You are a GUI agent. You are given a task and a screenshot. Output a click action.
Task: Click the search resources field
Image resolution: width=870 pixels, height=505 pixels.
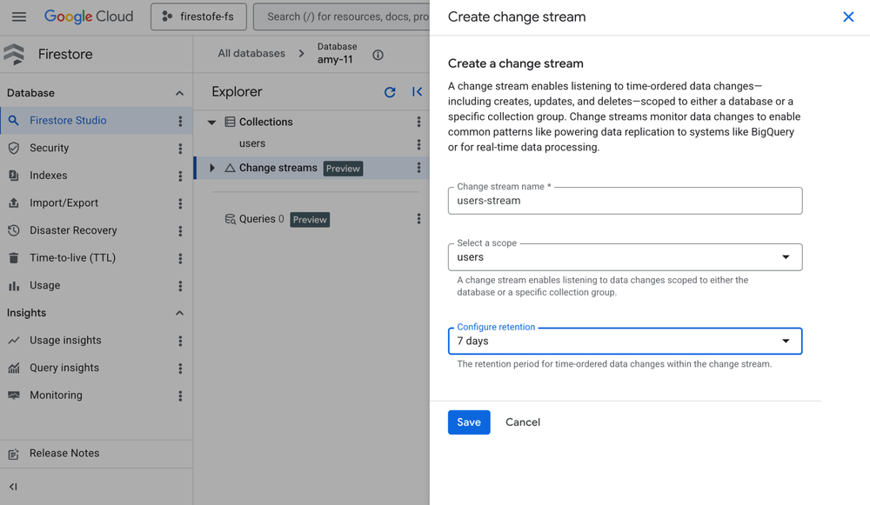[x=341, y=17]
